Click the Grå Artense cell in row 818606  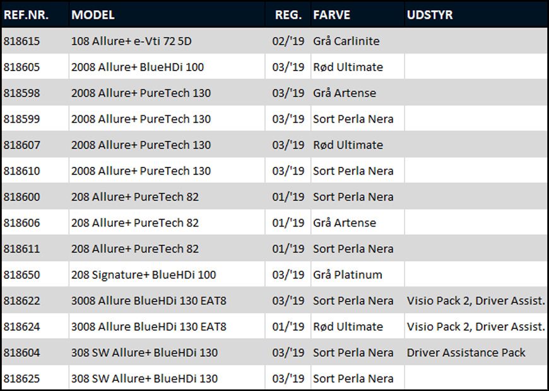(x=345, y=222)
